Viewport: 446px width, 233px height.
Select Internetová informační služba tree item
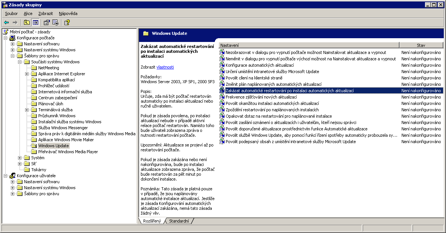click(x=65, y=91)
